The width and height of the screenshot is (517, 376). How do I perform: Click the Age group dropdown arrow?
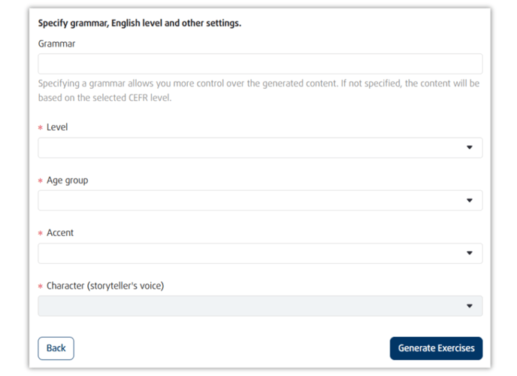point(470,201)
